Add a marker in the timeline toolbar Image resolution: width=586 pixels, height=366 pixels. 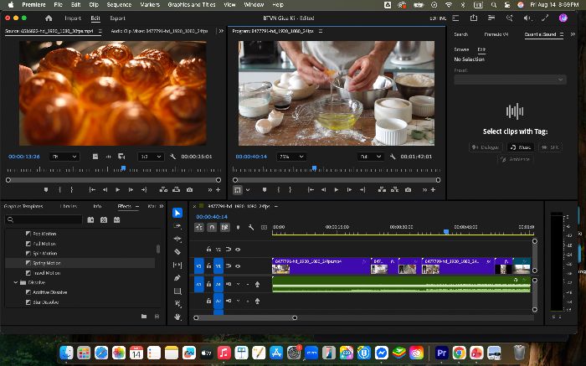238,227
